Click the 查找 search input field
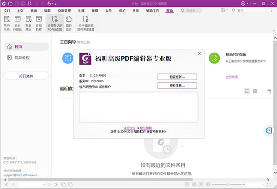 (248, 11)
